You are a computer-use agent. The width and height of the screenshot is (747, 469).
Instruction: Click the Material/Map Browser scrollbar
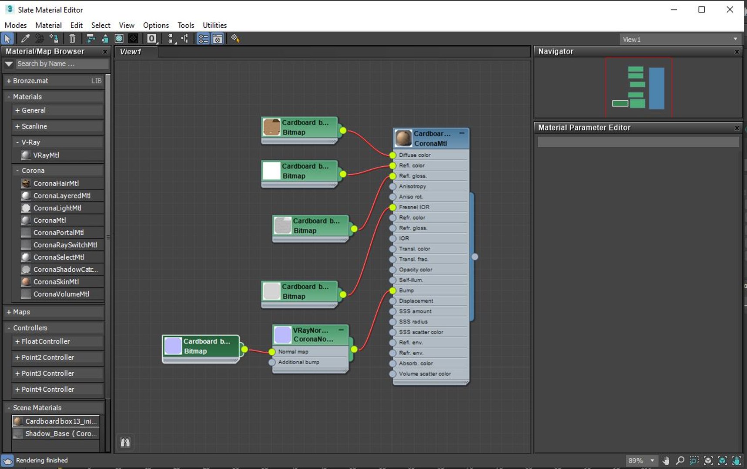(x=108, y=237)
